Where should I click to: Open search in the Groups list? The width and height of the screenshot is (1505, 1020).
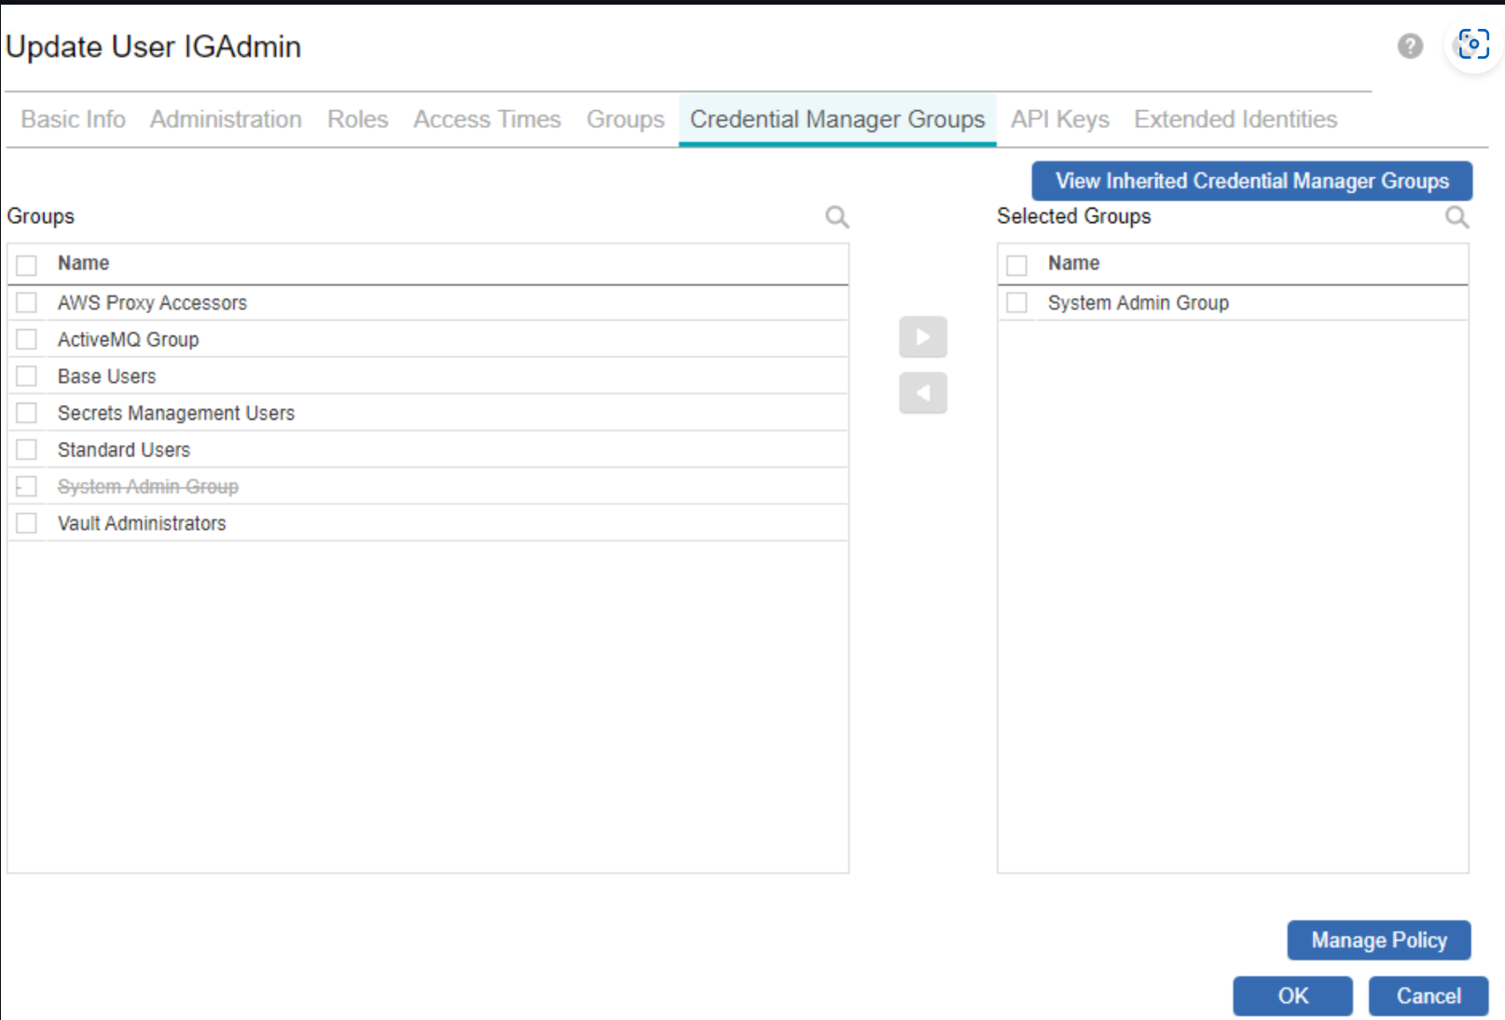[x=836, y=217]
